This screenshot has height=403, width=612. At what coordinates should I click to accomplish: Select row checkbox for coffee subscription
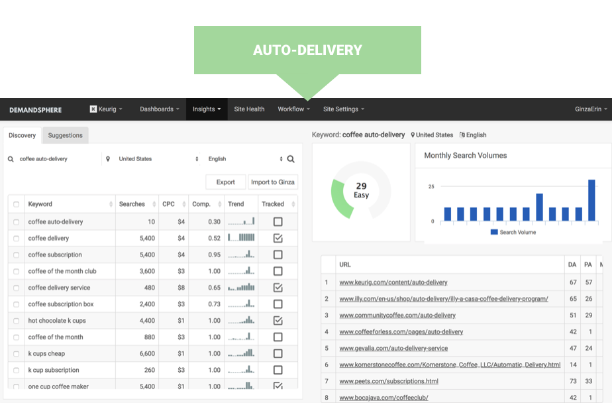[16, 255]
